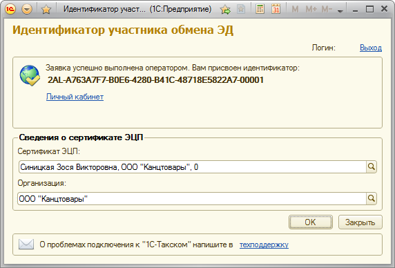Click the Организация input field
395x268 pixels.
(x=192, y=198)
